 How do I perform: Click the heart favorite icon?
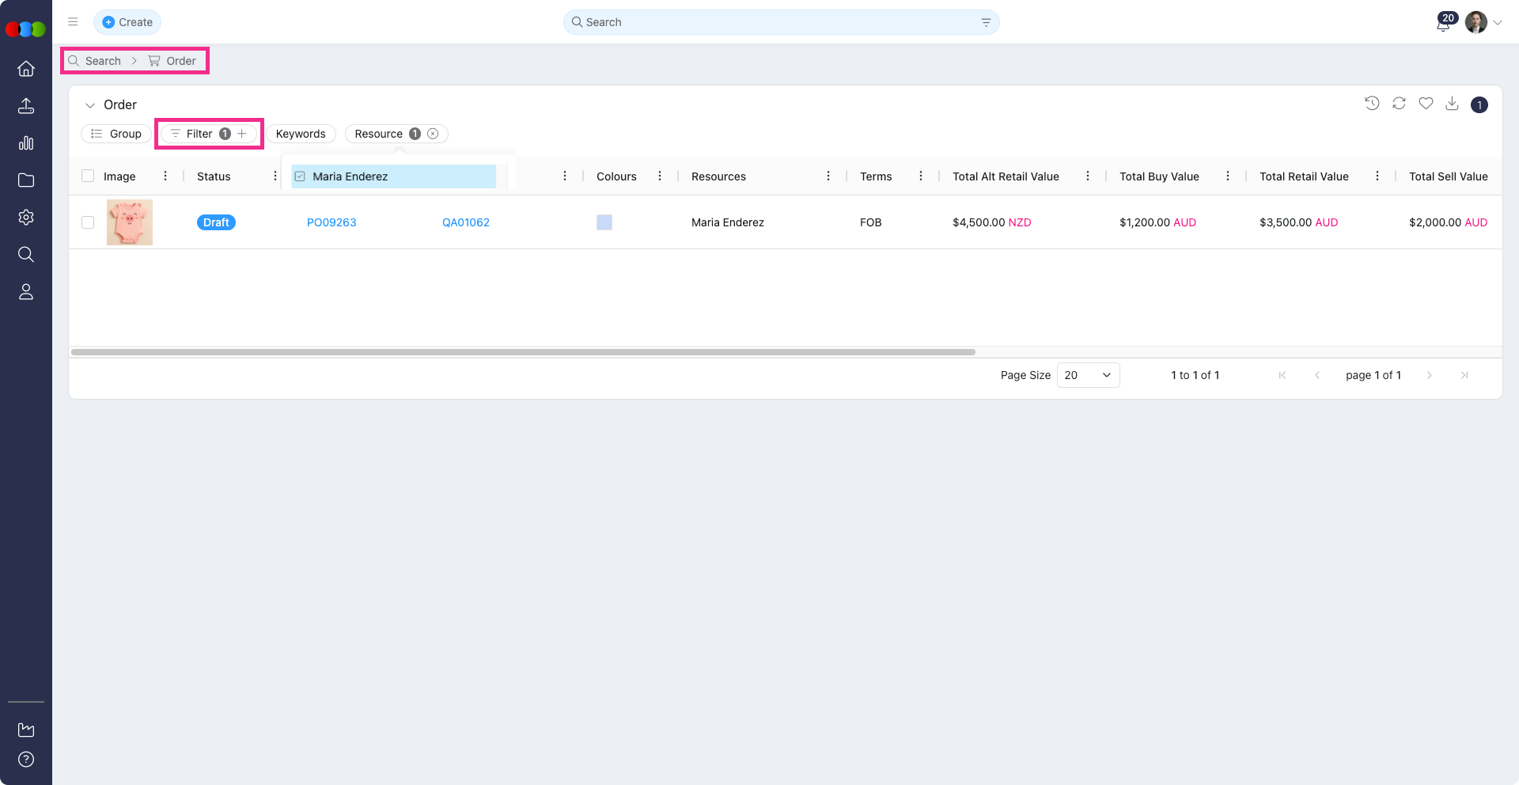point(1426,104)
